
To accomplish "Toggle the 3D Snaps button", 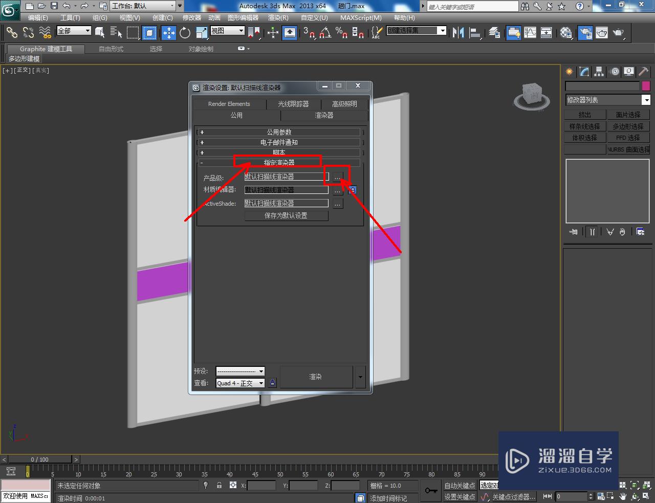I will (309, 33).
